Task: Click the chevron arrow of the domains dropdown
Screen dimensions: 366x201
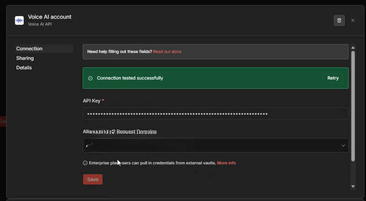Action: [343, 146]
